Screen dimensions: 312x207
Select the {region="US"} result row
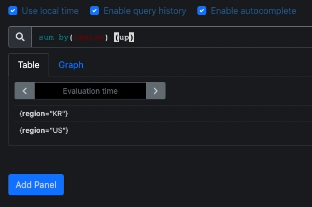163,131
